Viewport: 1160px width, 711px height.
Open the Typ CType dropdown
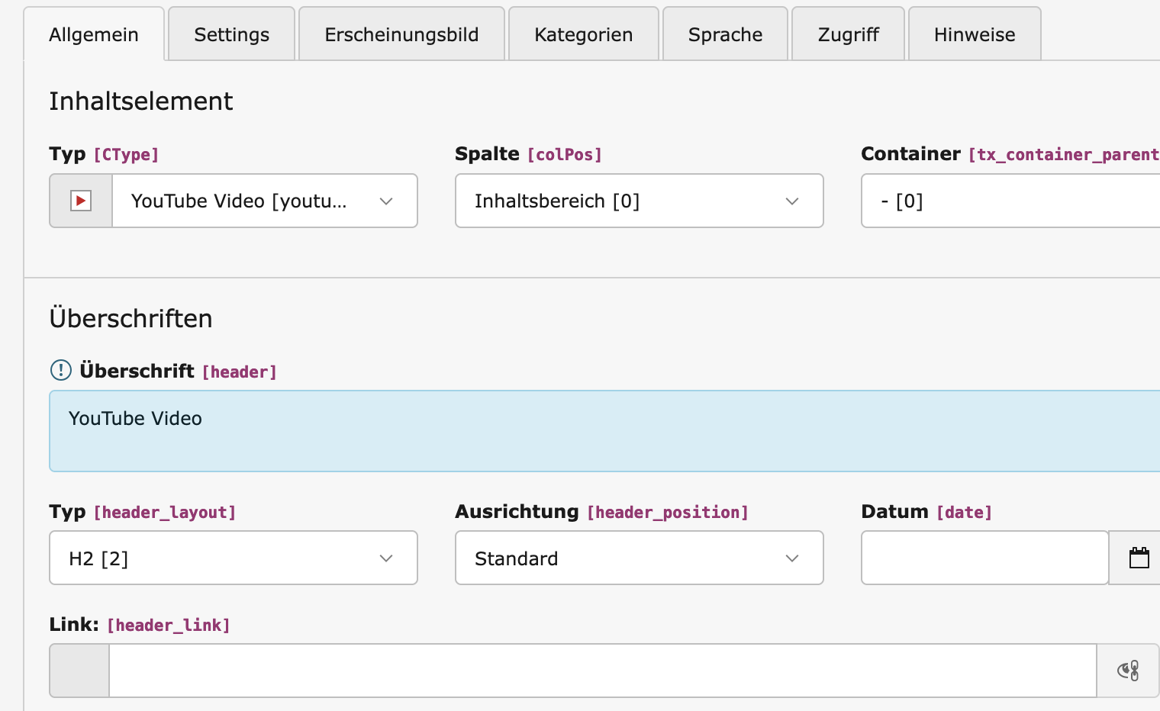(x=264, y=201)
